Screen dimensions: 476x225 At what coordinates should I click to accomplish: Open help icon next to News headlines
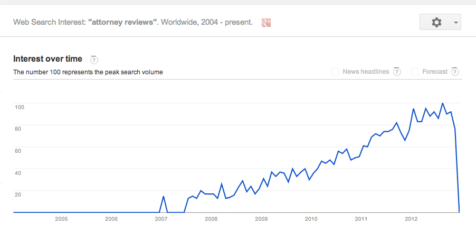pos(397,72)
